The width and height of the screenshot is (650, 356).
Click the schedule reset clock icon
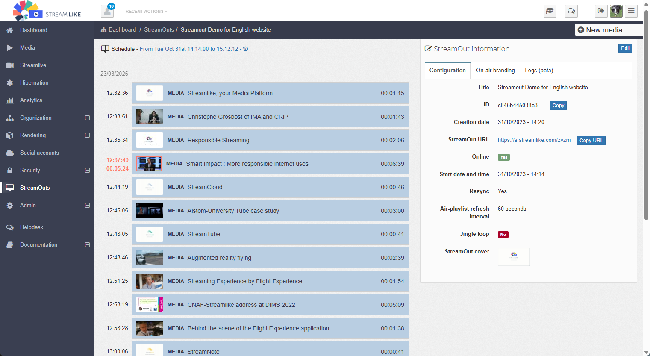246,49
